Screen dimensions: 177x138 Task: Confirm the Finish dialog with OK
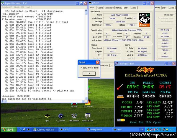pos(89,74)
